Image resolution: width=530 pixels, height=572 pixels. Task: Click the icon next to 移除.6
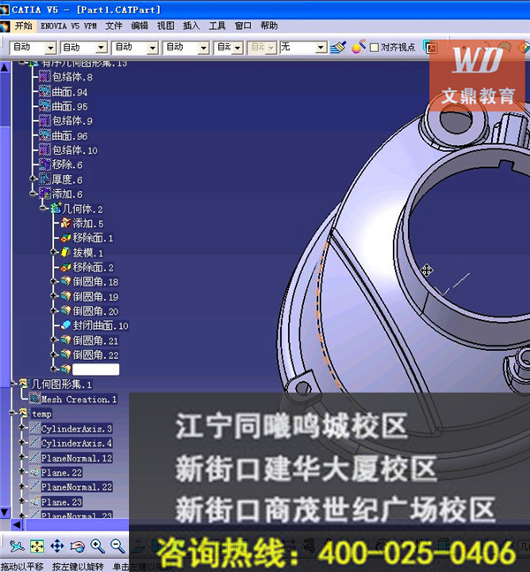coord(45,164)
